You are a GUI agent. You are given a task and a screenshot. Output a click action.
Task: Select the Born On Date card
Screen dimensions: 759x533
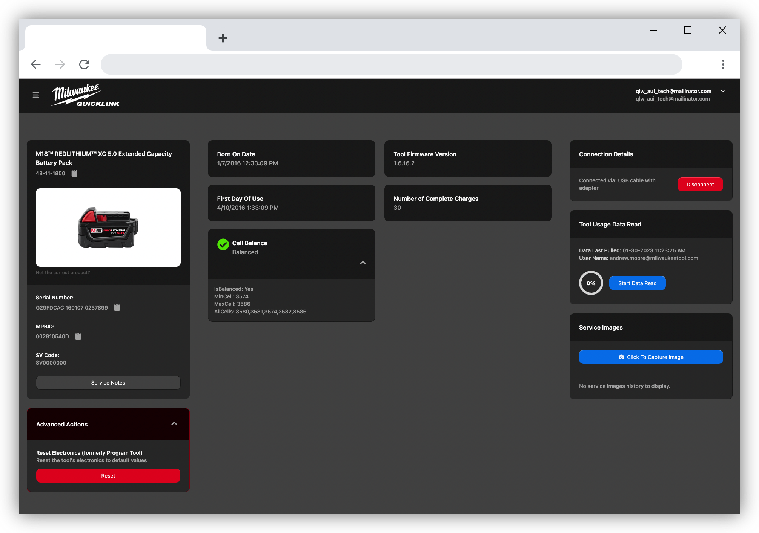[292, 159]
